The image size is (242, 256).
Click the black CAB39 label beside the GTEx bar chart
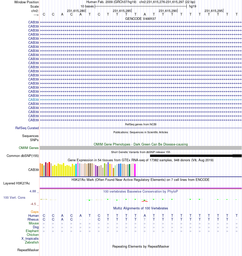click(33, 170)
